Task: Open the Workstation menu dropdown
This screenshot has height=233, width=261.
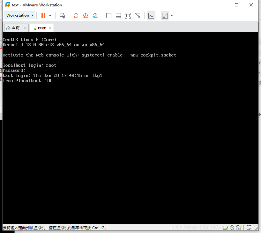Action: click(19, 15)
